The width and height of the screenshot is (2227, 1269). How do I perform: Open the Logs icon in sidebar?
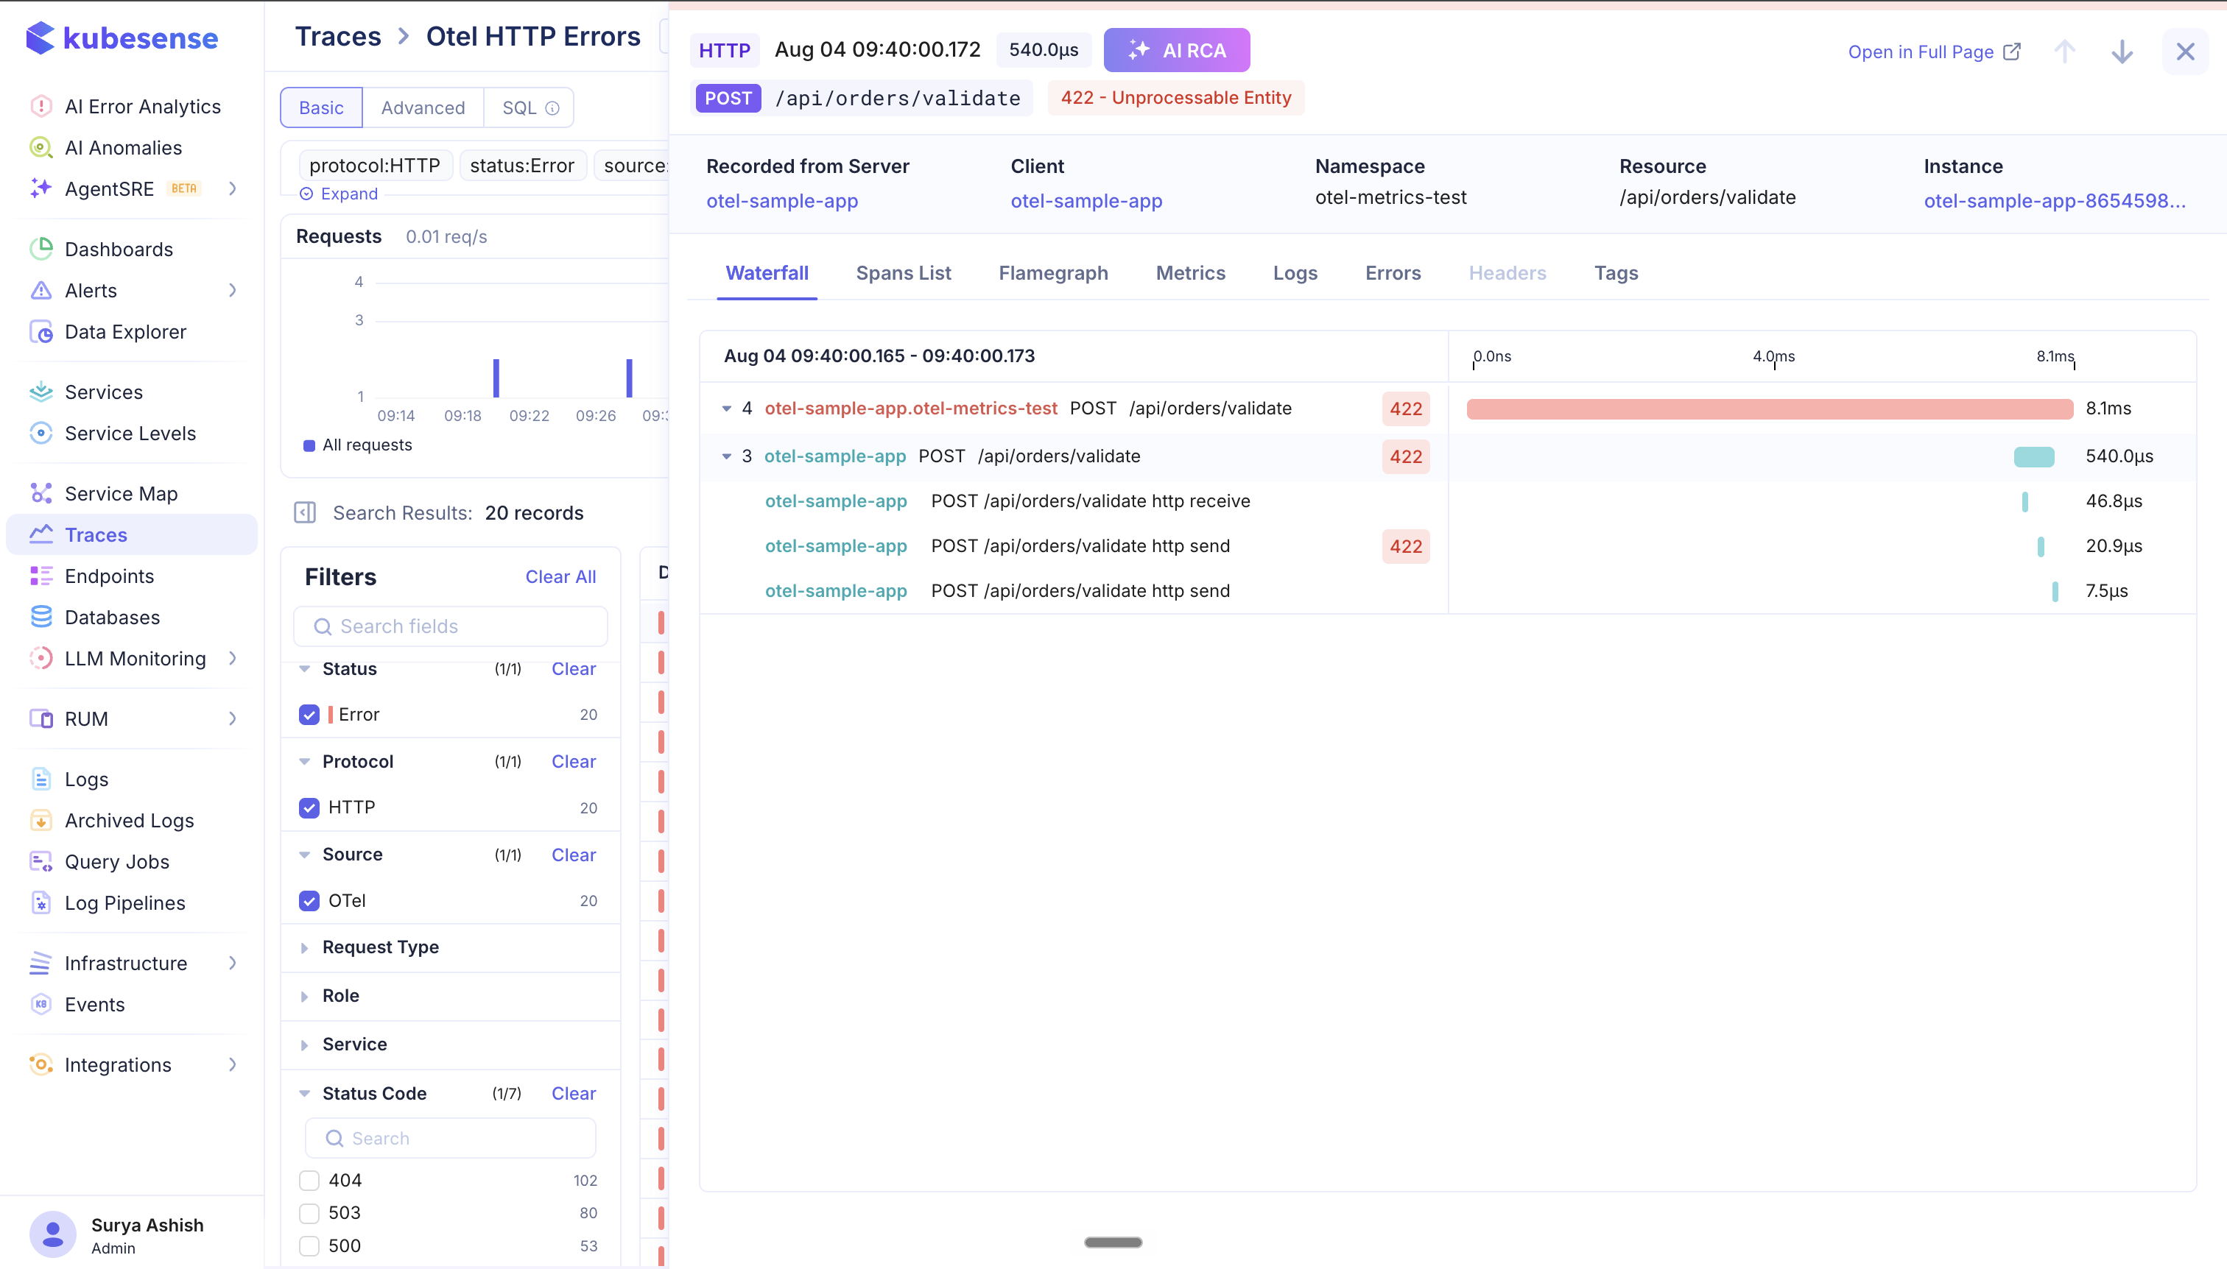41,780
